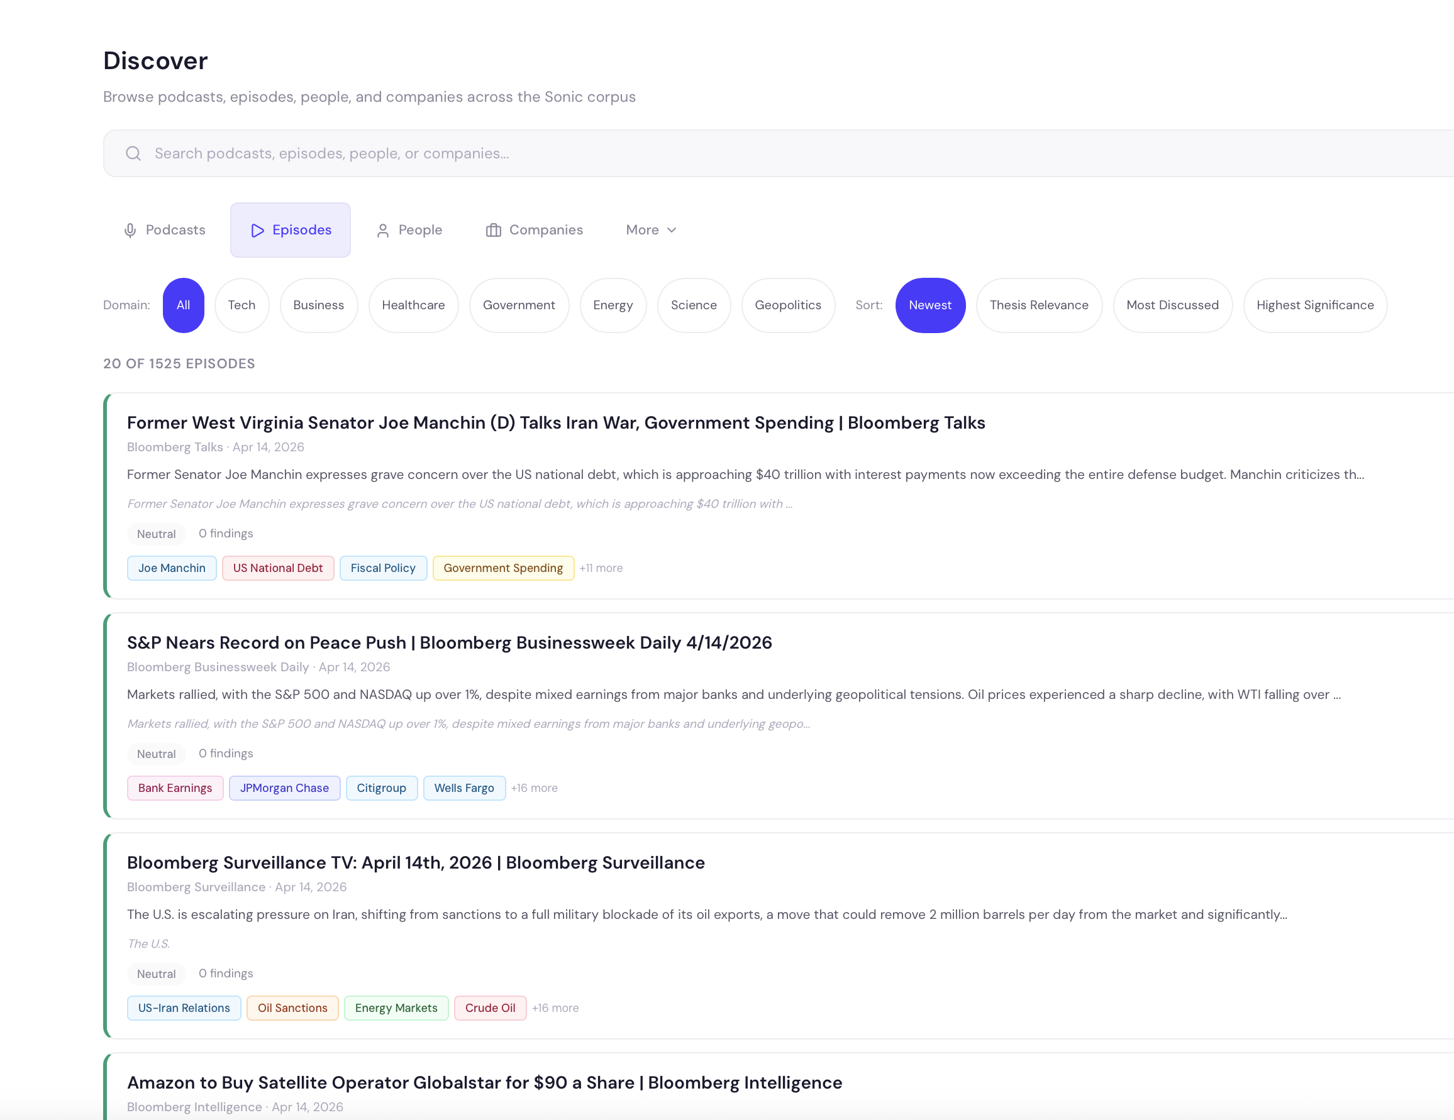Image resolution: width=1454 pixels, height=1120 pixels.
Task: Sort episodes by Thesis Relevance
Action: (x=1039, y=305)
